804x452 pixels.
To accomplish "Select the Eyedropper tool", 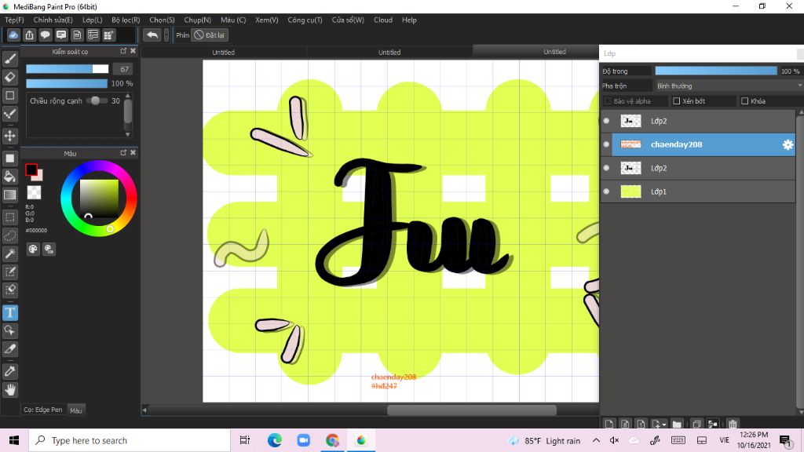I will (x=9, y=371).
